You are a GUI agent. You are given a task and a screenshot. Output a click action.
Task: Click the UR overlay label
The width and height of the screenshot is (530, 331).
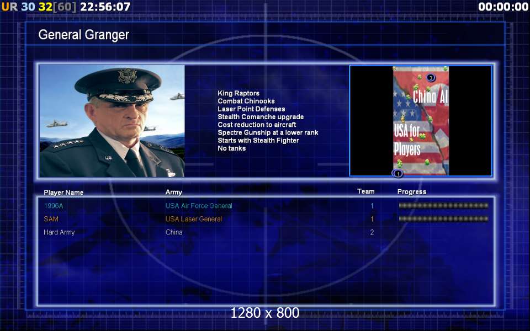point(9,7)
